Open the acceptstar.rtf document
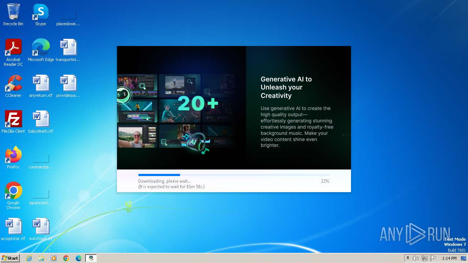 [x=13, y=229]
